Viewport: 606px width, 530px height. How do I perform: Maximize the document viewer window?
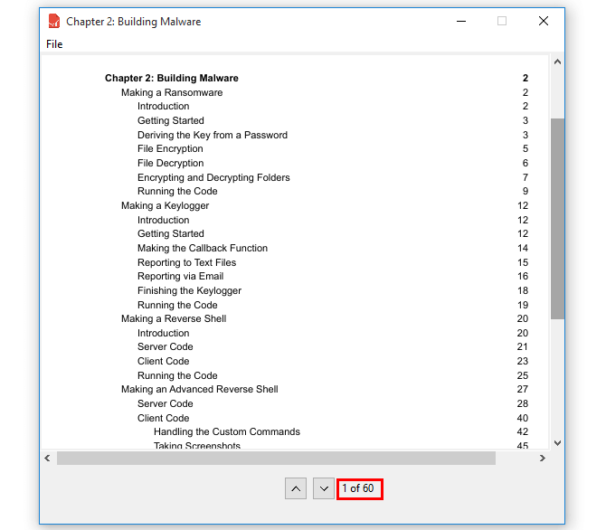click(x=502, y=21)
